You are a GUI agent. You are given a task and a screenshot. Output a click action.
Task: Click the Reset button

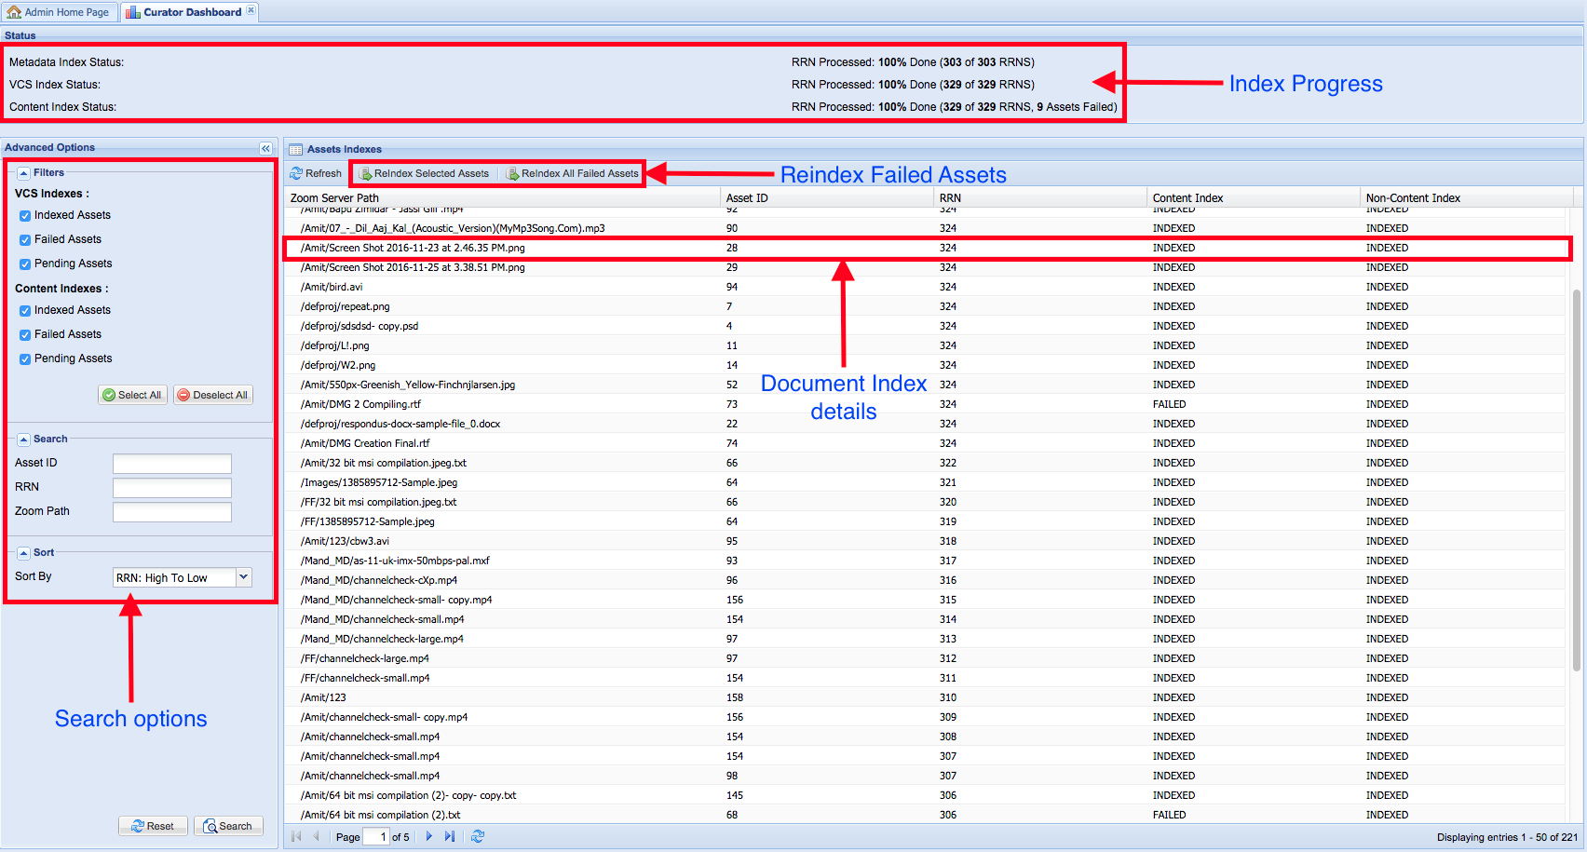point(153,826)
